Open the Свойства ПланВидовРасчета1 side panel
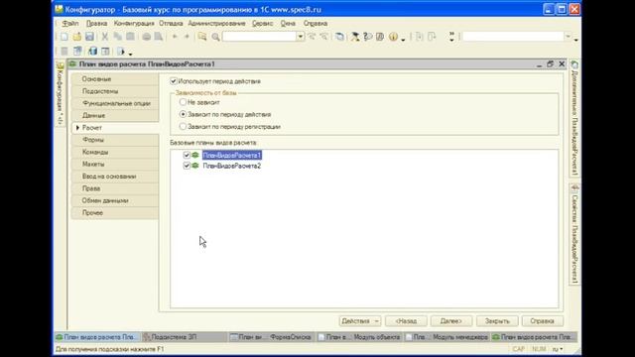 [x=574, y=234]
